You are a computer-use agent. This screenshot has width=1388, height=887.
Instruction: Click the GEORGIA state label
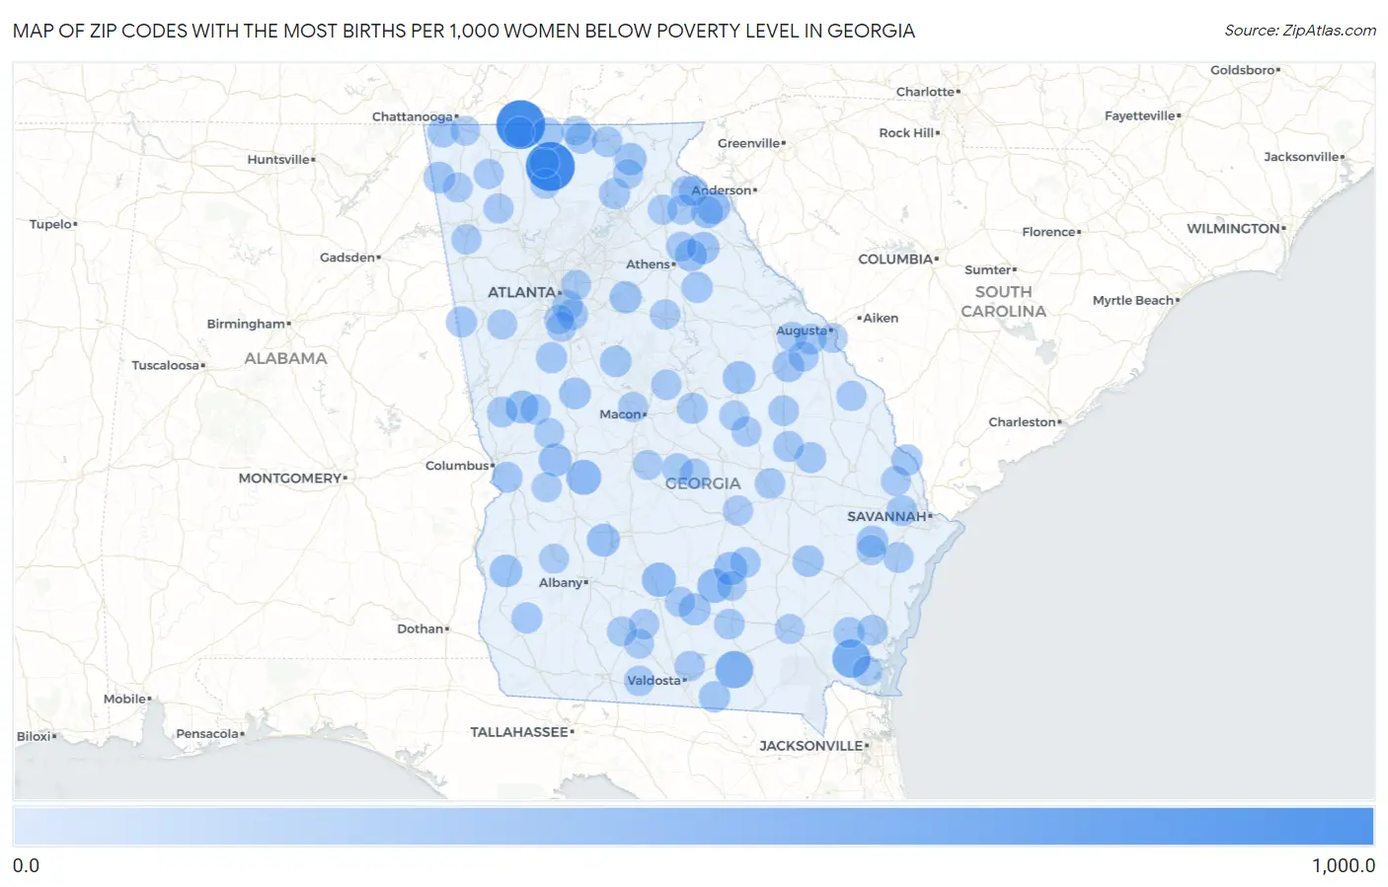(x=703, y=483)
